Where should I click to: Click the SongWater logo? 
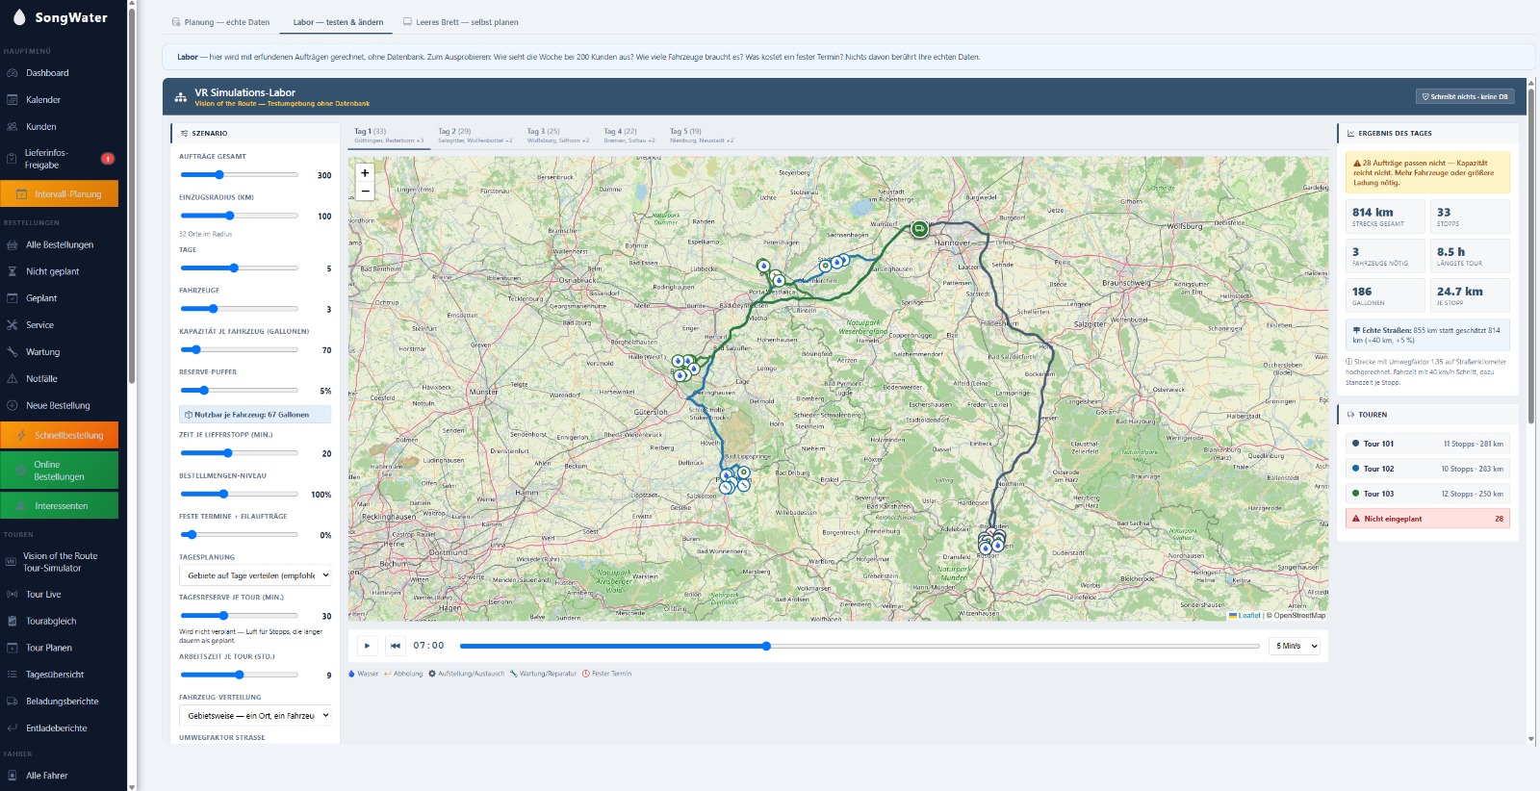(x=60, y=17)
